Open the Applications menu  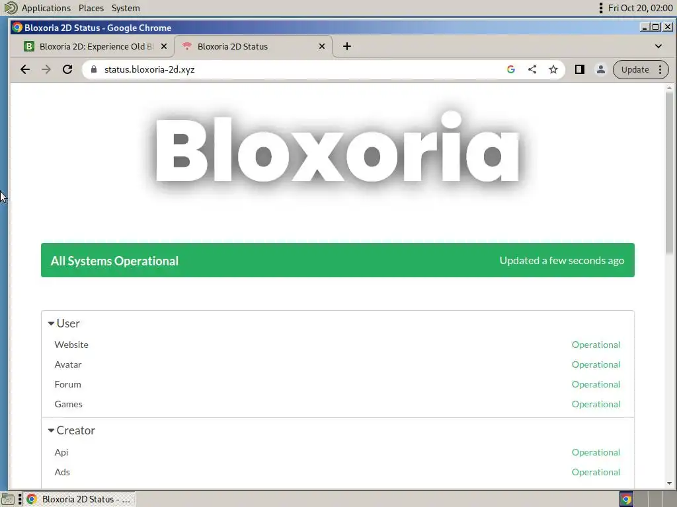tap(46, 8)
